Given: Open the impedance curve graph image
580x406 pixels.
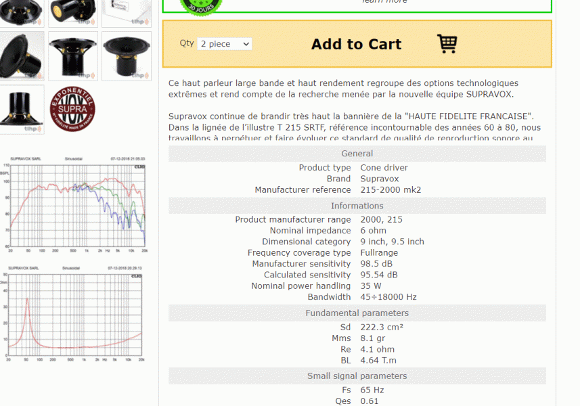Looking at the screenshot, I should tap(72, 313).
